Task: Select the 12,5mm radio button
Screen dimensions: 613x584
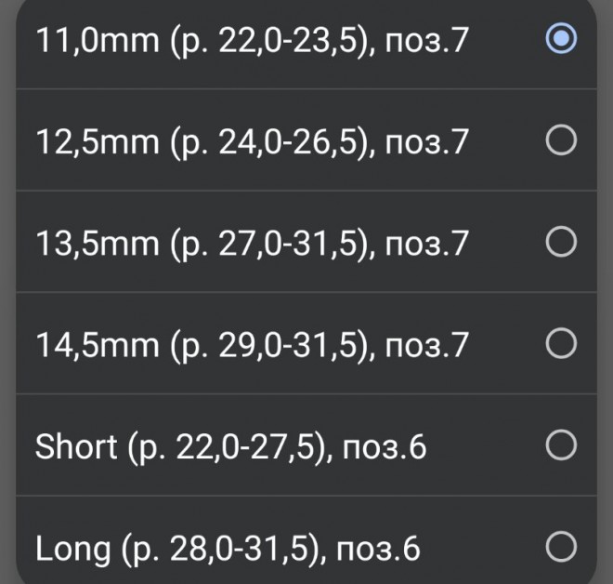Action: 561,140
